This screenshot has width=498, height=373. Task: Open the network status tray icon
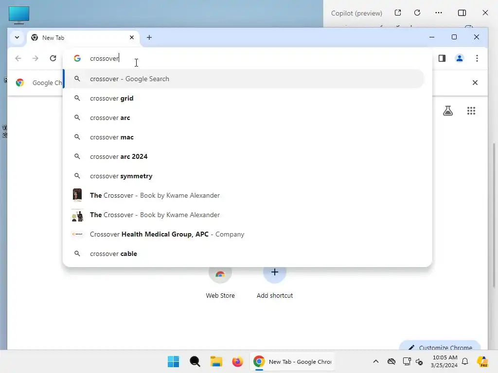click(x=407, y=361)
